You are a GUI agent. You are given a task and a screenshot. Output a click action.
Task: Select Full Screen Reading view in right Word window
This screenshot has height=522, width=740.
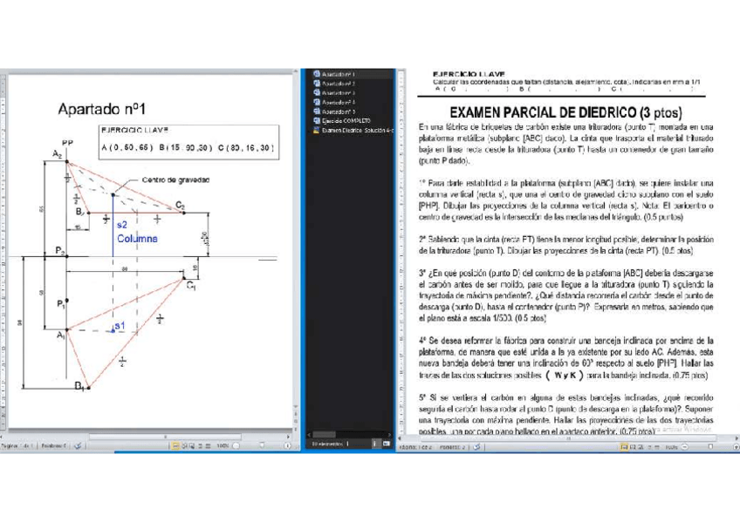(x=633, y=447)
